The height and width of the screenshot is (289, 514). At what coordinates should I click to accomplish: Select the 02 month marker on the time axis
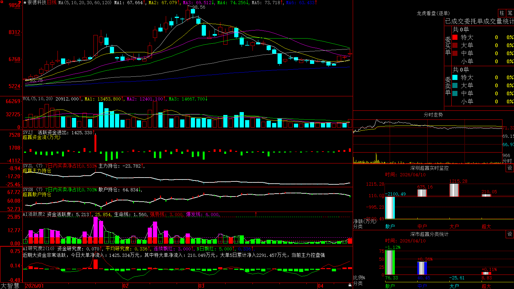(x=126, y=286)
